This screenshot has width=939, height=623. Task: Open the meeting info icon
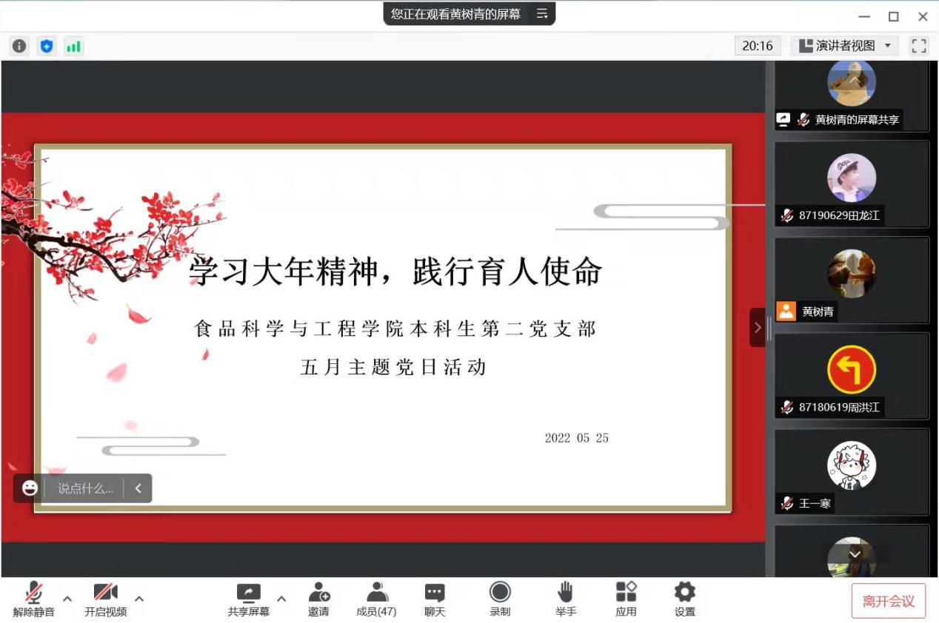(x=19, y=46)
